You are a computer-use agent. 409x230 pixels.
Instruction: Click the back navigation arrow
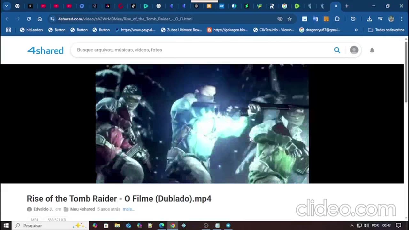coord(7,19)
